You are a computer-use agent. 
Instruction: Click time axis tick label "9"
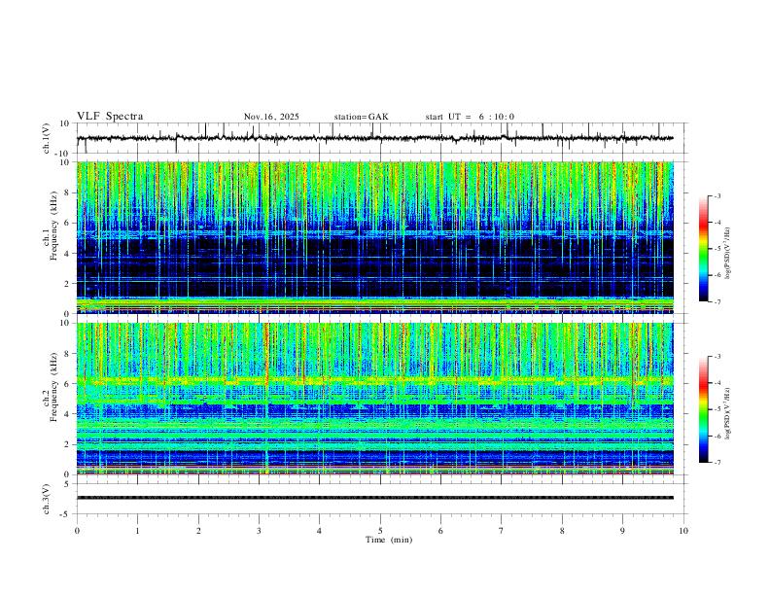tap(622, 531)
